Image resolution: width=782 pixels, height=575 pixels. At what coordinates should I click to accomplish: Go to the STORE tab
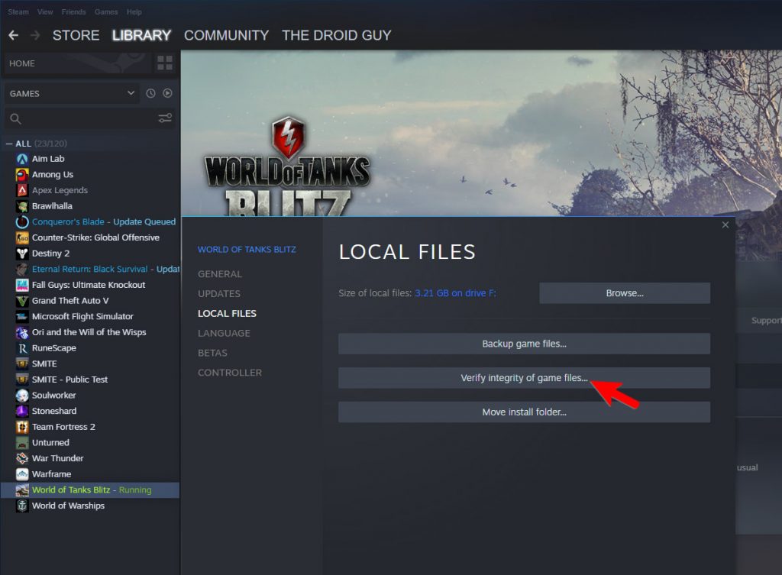[x=76, y=35]
